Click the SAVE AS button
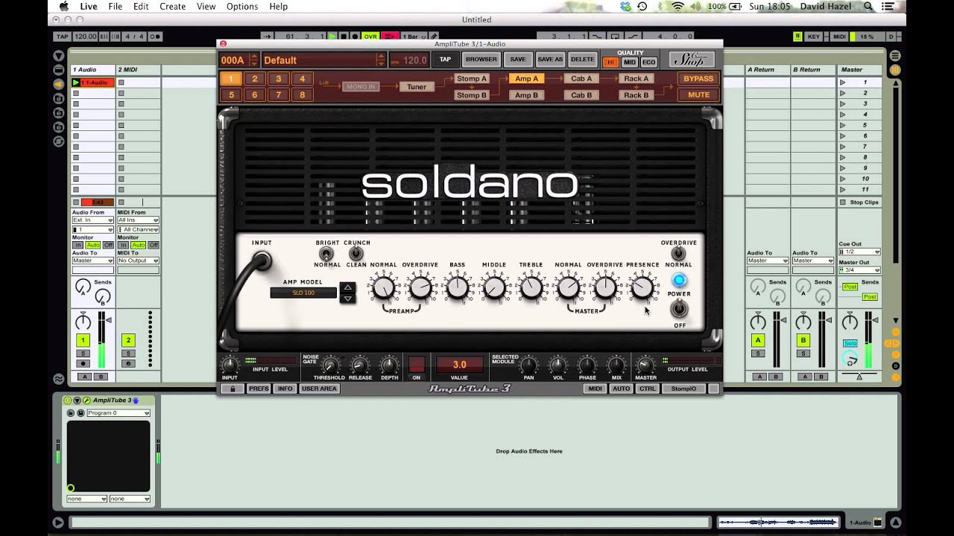This screenshot has width=954, height=536. 550,60
